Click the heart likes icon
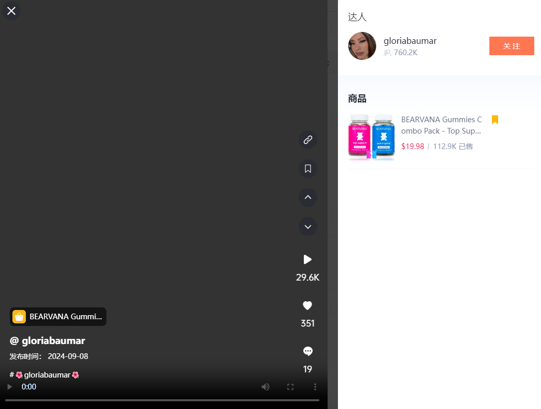541x409 pixels. click(x=307, y=305)
